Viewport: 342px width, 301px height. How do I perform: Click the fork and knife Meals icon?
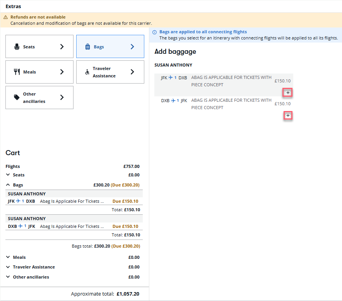(x=17, y=72)
